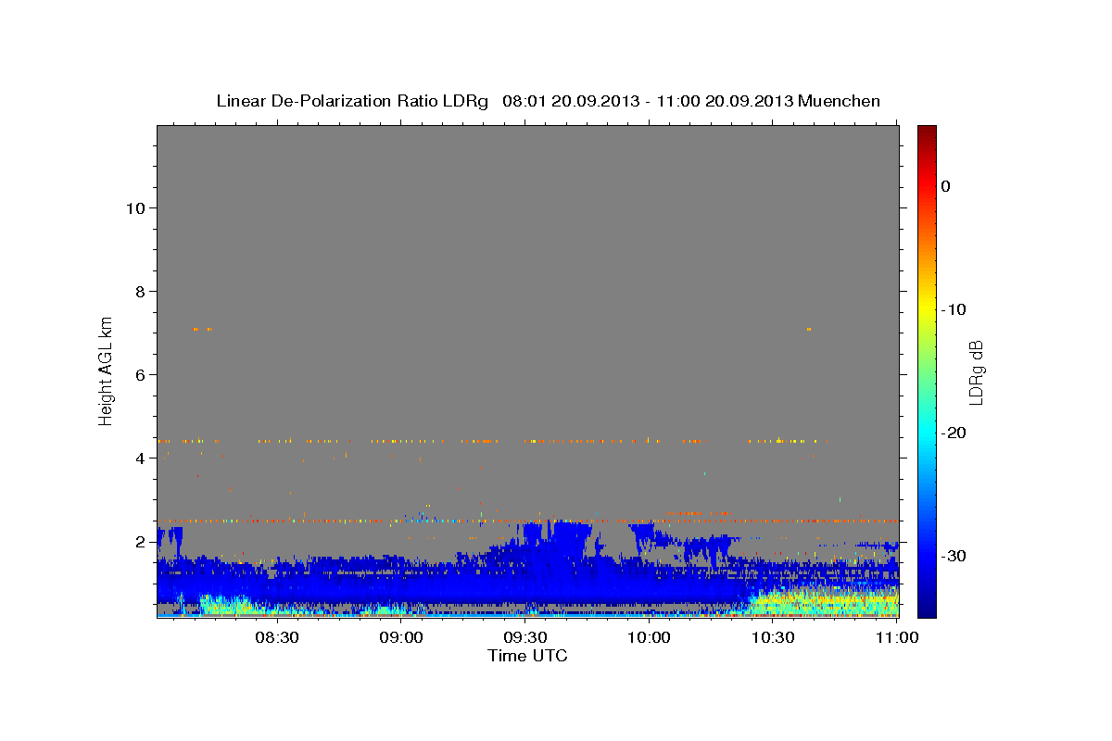Image resolution: width=1112 pixels, height=741 pixels.
Task: Click the 'Time UTC' axis label
Action: pyautogui.click(x=527, y=656)
